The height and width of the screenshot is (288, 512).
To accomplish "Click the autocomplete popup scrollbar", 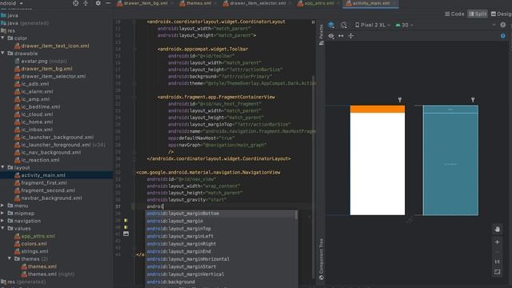I will click(x=297, y=215).
